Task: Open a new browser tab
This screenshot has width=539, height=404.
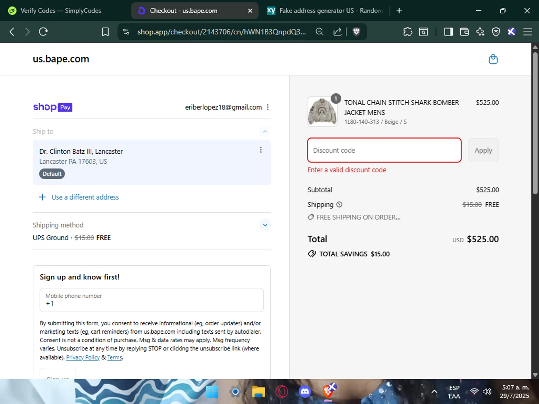Action: pos(399,11)
